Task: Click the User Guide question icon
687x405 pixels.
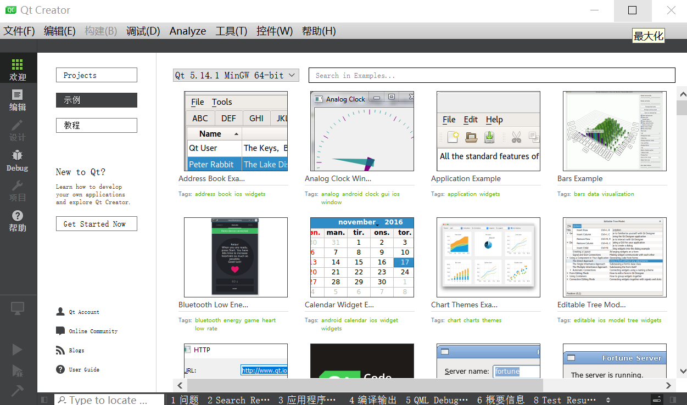Action: [60, 369]
